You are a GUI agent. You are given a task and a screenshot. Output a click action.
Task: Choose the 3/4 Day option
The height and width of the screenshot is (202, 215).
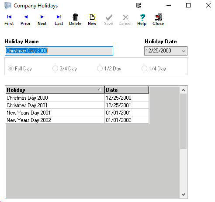click(x=65, y=69)
